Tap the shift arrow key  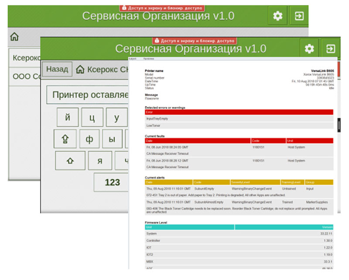pyautogui.click(x=70, y=160)
